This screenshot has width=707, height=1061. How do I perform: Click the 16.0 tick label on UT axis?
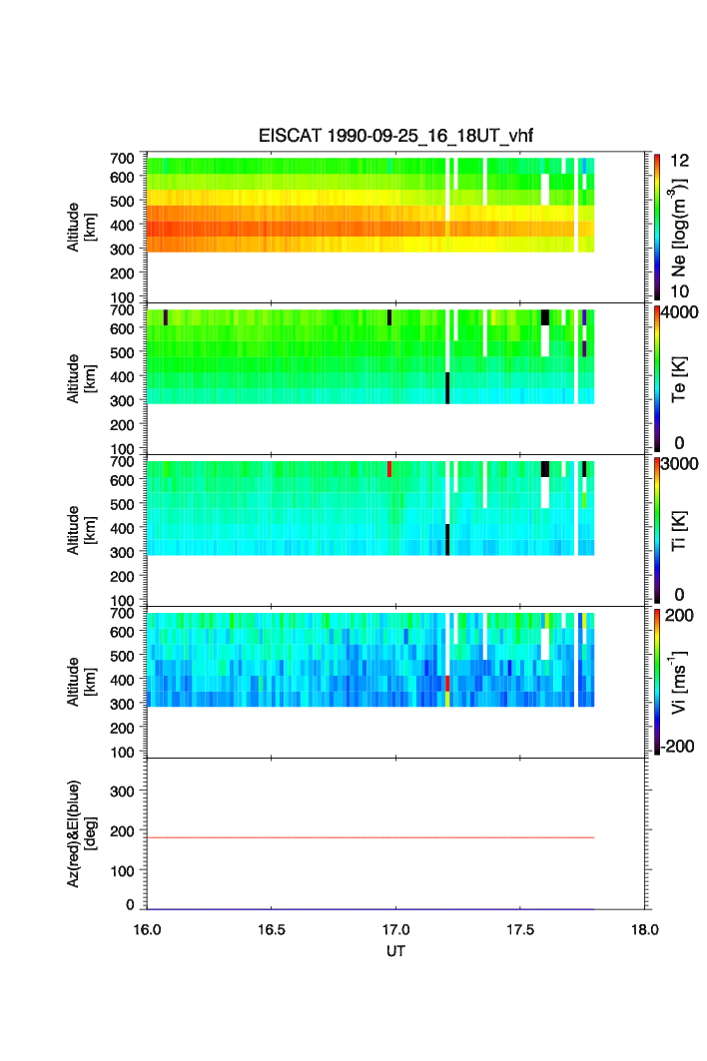(147, 929)
